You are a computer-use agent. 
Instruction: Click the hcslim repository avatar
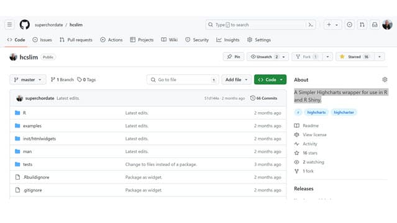tap(14, 57)
